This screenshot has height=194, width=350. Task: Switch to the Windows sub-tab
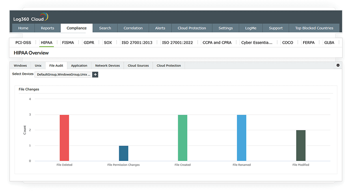20,66
